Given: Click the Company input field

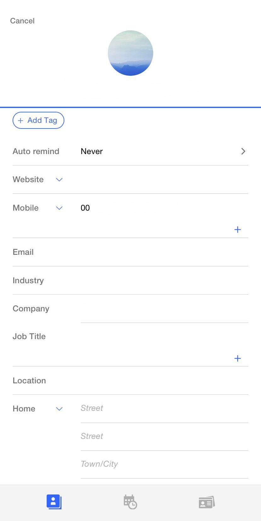Looking at the screenshot, I should coord(164,309).
